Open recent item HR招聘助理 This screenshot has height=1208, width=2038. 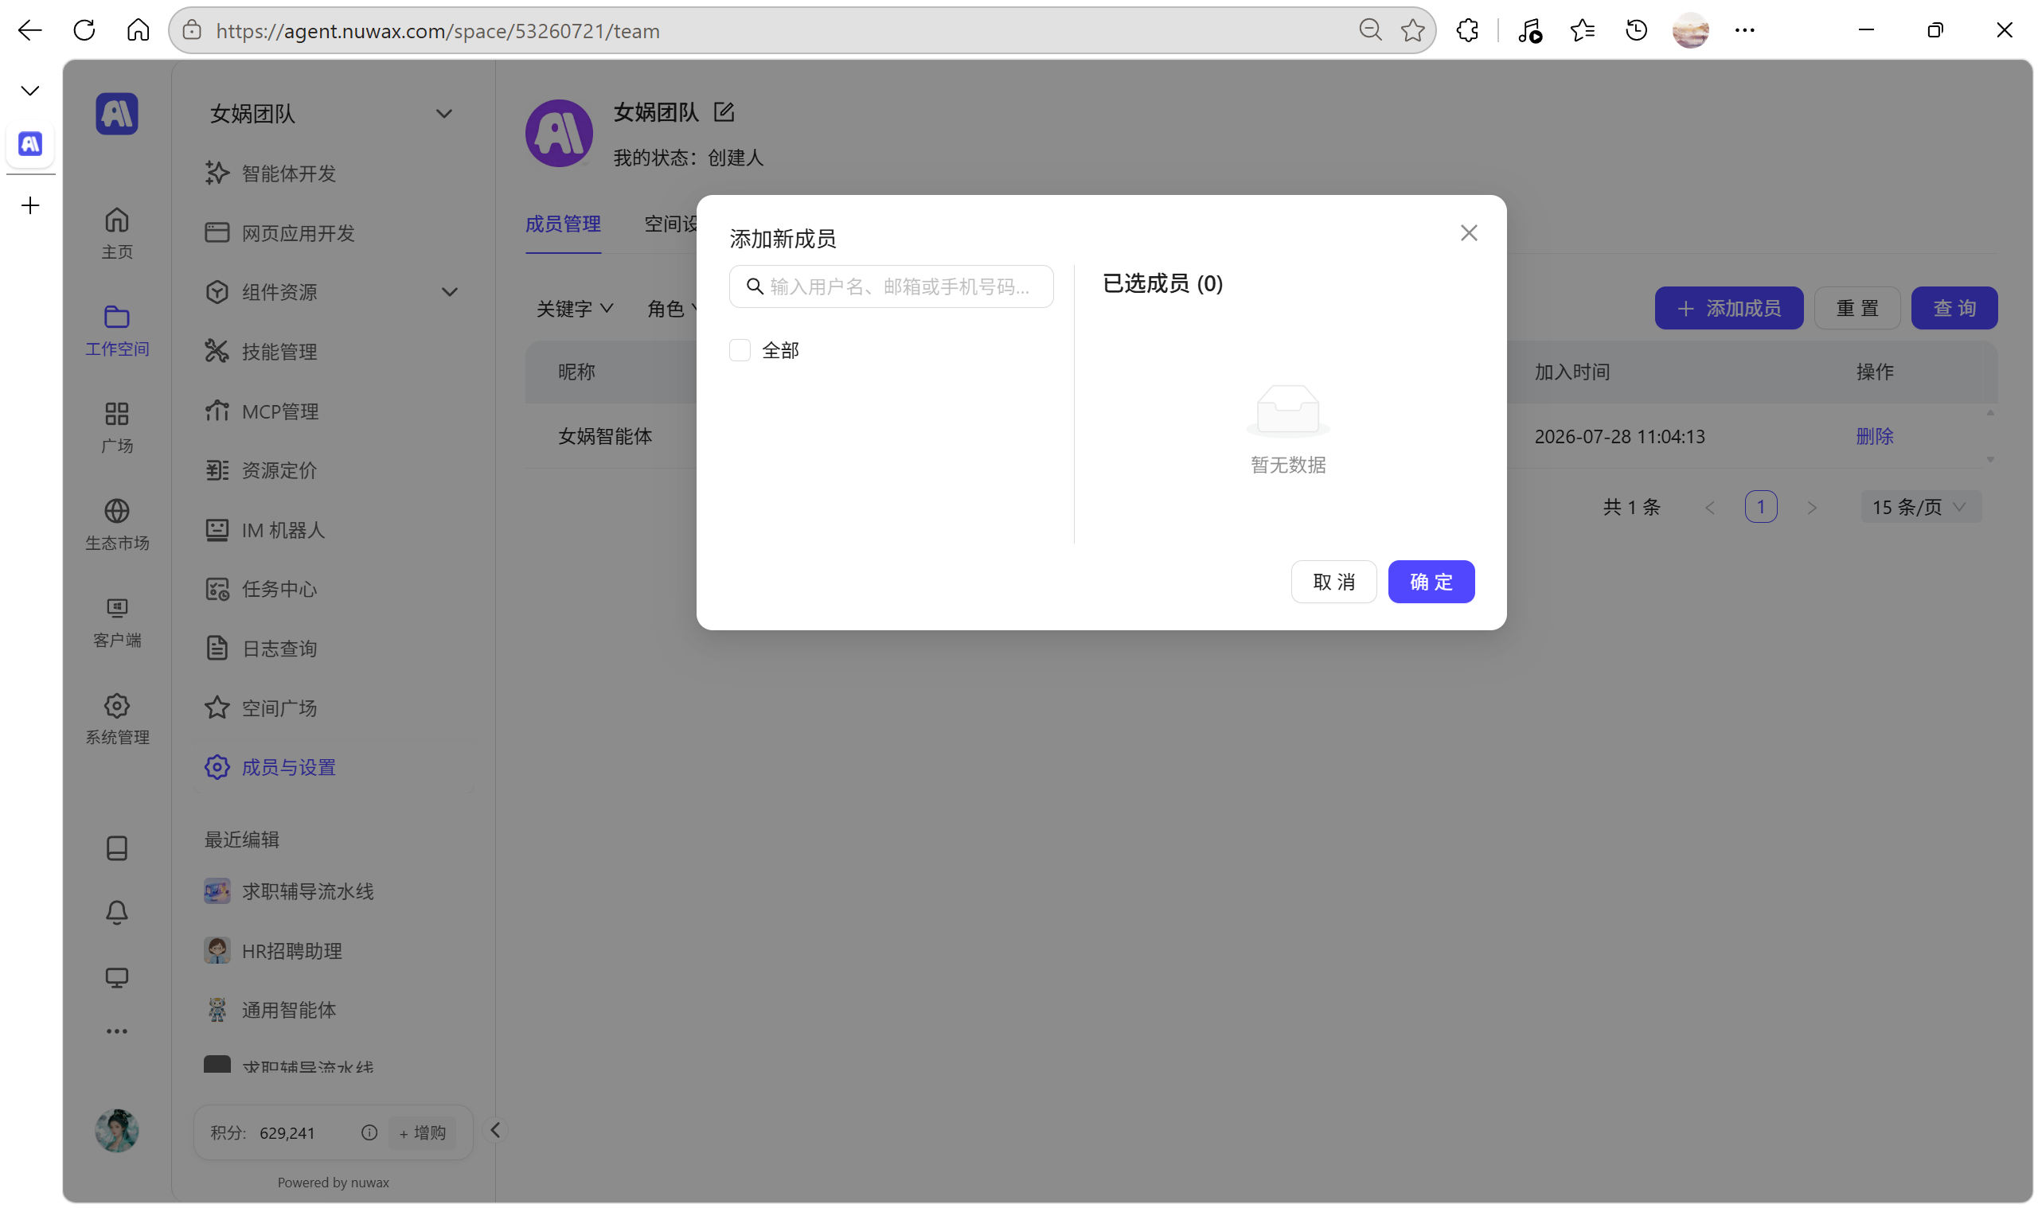pos(332,951)
